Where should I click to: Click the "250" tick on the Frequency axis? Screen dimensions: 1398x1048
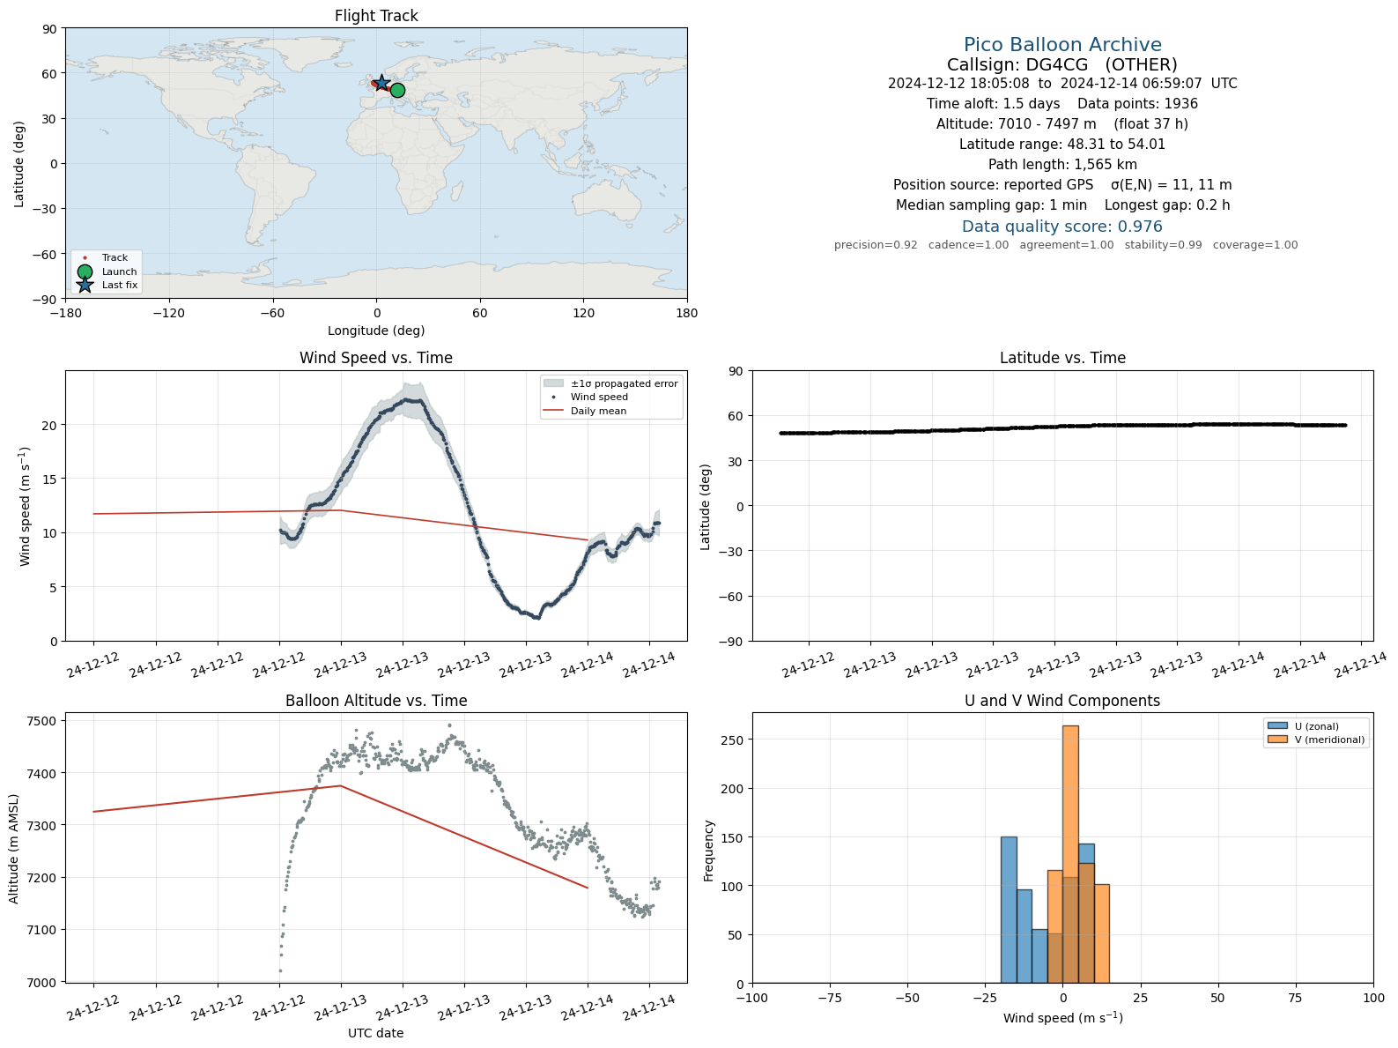733,740
